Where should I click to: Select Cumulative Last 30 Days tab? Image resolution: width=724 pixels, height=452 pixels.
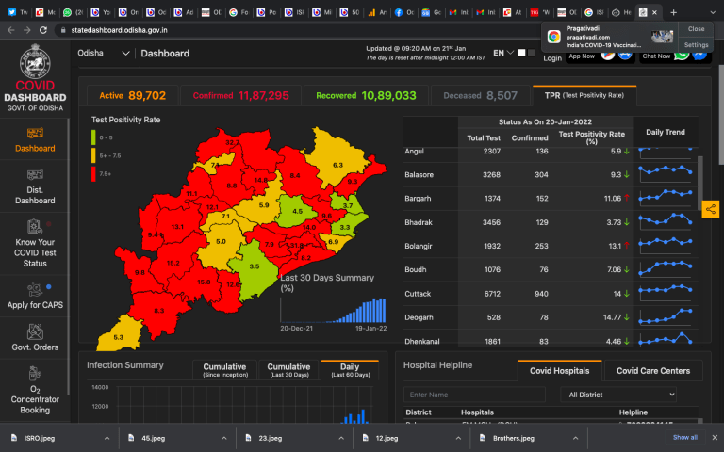(288, 370)
